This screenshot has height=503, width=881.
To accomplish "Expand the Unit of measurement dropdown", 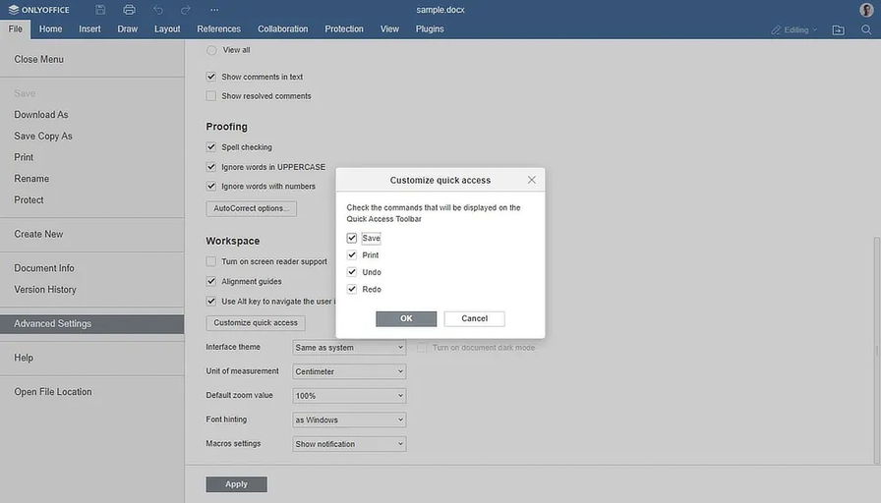I will [x=349, y=371].
